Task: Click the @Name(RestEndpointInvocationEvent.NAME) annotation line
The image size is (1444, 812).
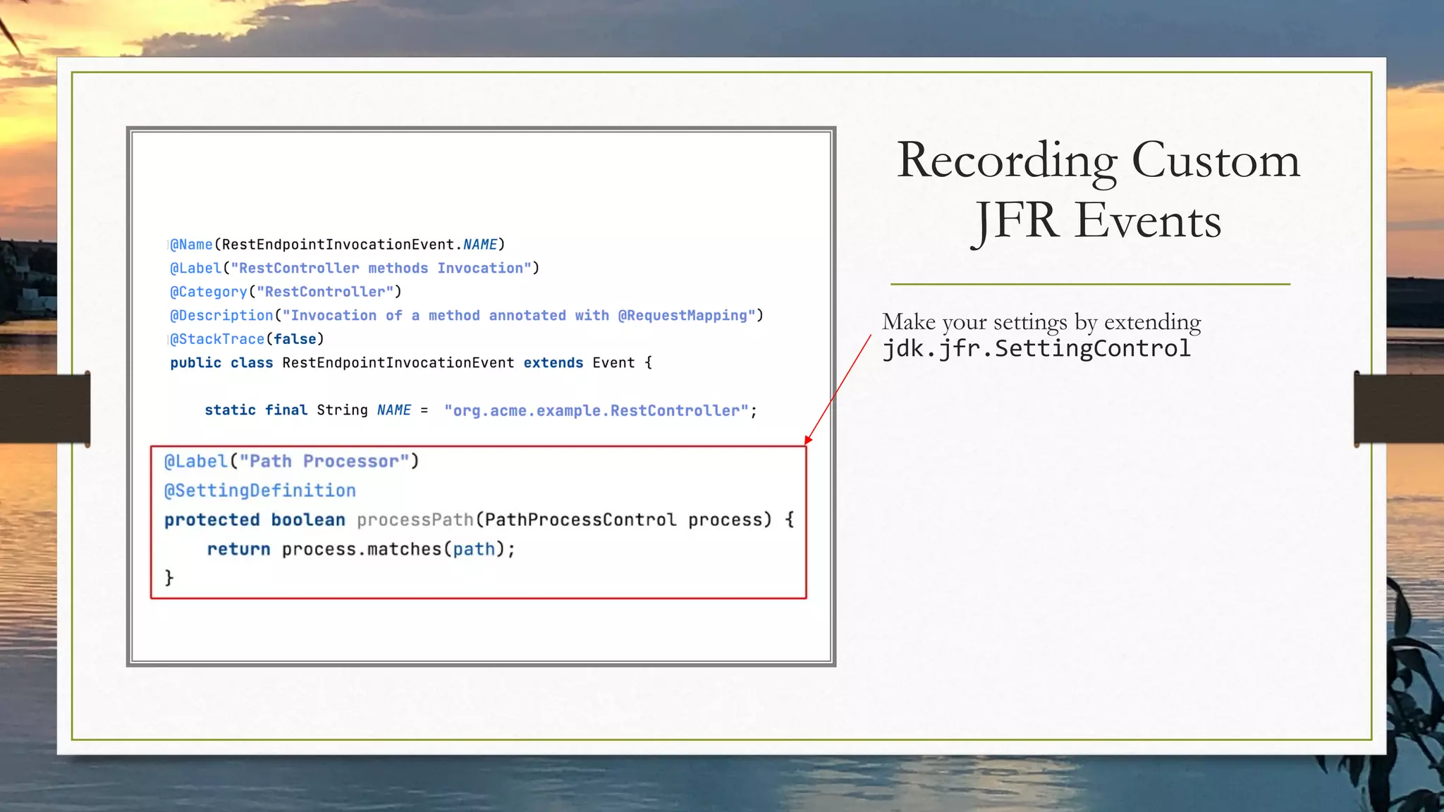Action: 337,245
